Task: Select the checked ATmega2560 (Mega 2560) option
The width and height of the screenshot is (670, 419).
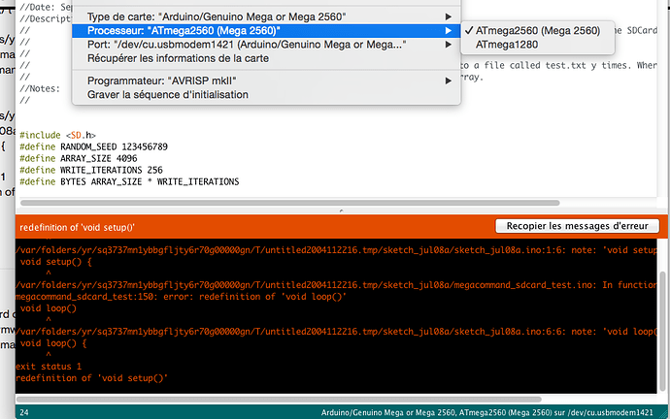Action: tap(537, 31)
